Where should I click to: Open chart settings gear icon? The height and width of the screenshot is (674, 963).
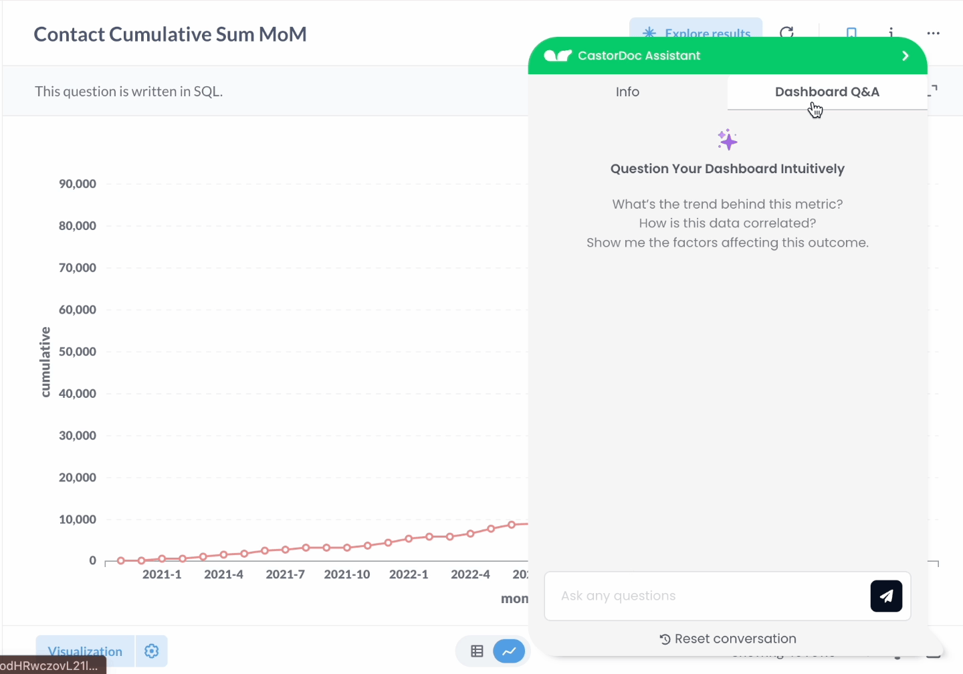coord(152,651)
